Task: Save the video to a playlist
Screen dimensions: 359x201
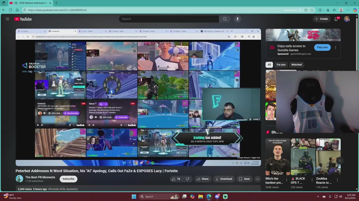Action: 244,179
